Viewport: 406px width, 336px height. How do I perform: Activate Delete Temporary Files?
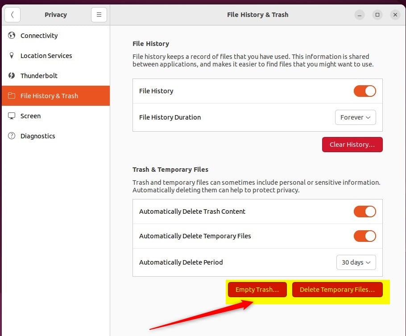coord(337,289)
